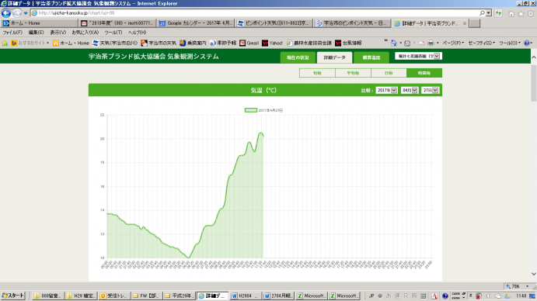Expand the tea garden location dropdown
Image resolution: width=537 pixels, height=301 pixels.
tap(418, 56)
